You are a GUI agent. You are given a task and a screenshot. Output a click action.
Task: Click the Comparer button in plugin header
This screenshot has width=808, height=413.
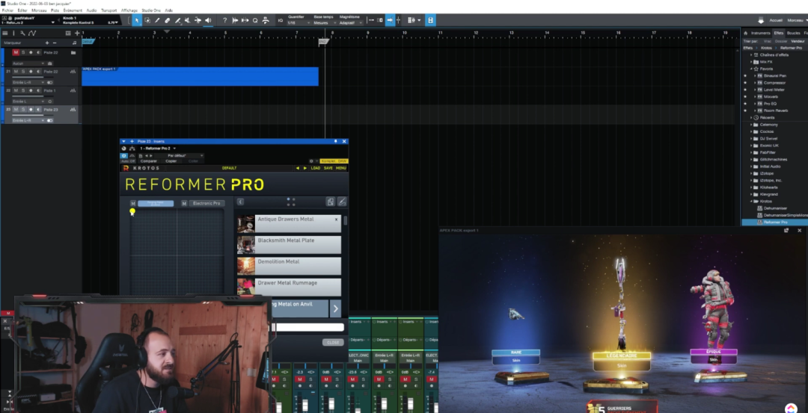pos(148,161)
